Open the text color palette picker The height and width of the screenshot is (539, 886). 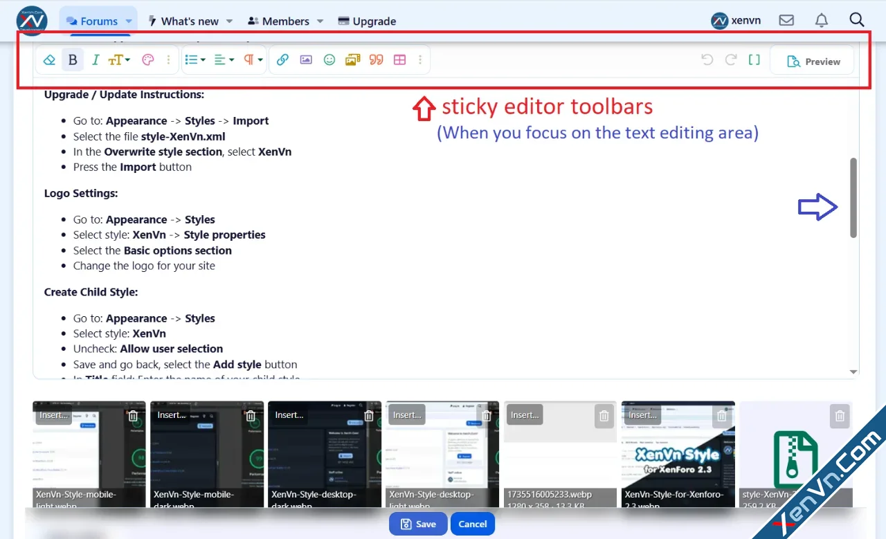pyautogui.click(x=147, y=60)
